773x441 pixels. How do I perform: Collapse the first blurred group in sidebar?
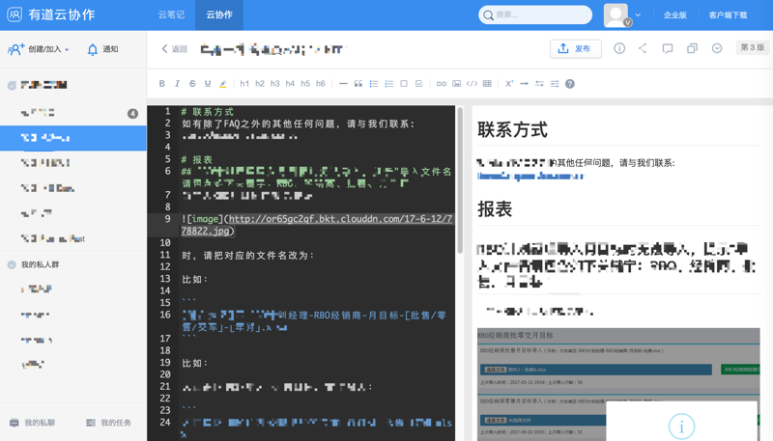pyautogui.click(x=12, y=86)
